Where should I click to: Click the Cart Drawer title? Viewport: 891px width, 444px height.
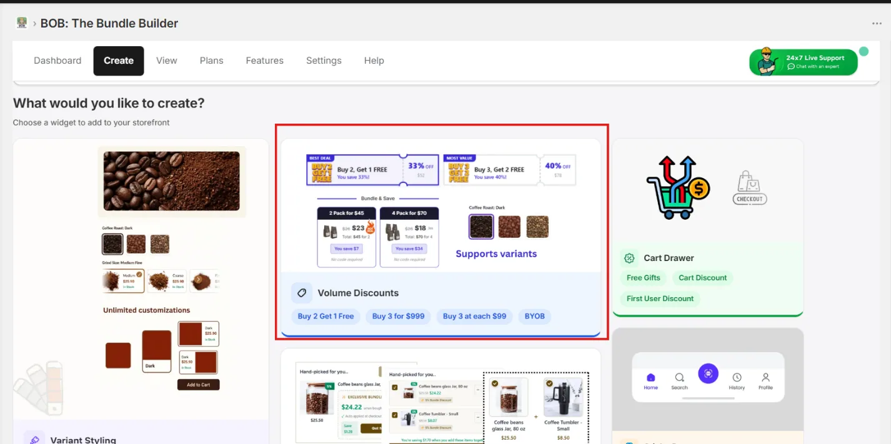[669, 258]
